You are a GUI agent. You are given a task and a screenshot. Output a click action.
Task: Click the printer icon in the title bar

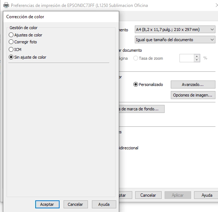(6, 5)
